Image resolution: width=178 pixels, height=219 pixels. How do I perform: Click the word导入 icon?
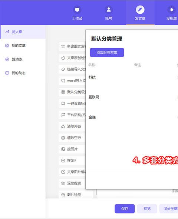63,81
